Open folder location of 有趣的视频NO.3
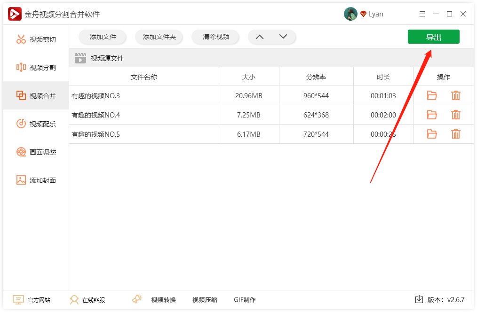 [x=431, y=95]
